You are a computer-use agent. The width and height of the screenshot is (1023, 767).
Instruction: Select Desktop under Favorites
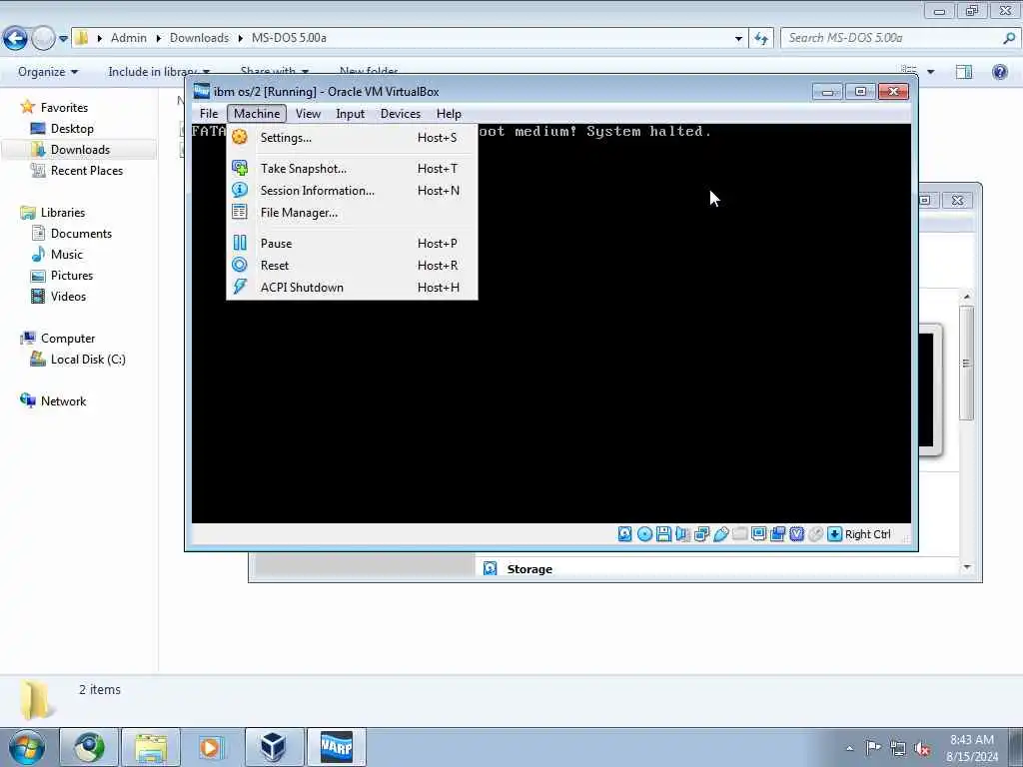pos(72,129)
